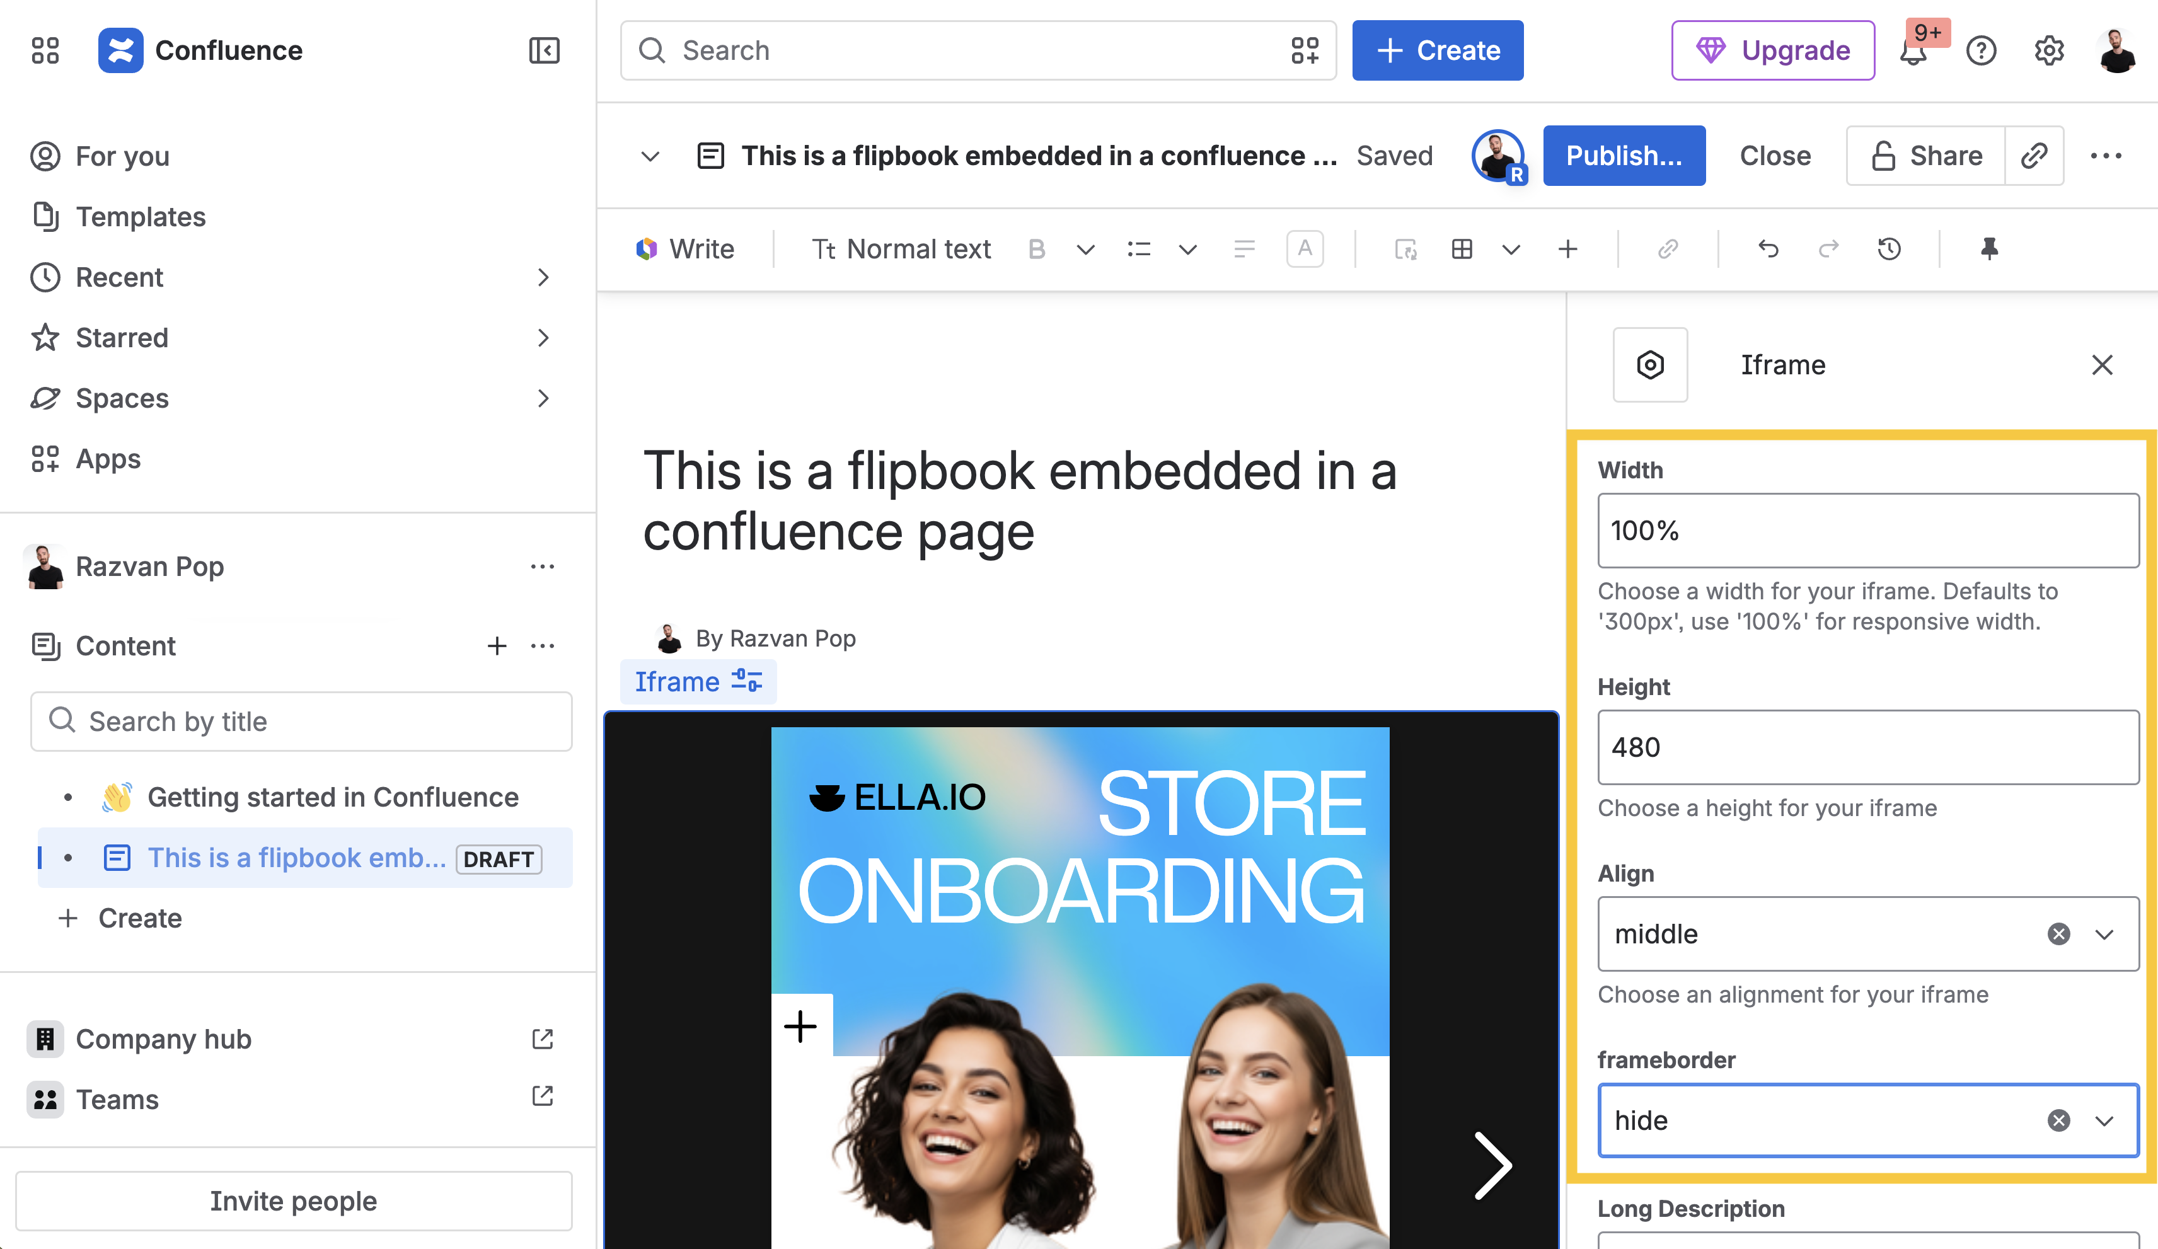Click the Confluence logo
Image resolution: width=2158 pixels, height=1249 pixels.
(121, 50)
